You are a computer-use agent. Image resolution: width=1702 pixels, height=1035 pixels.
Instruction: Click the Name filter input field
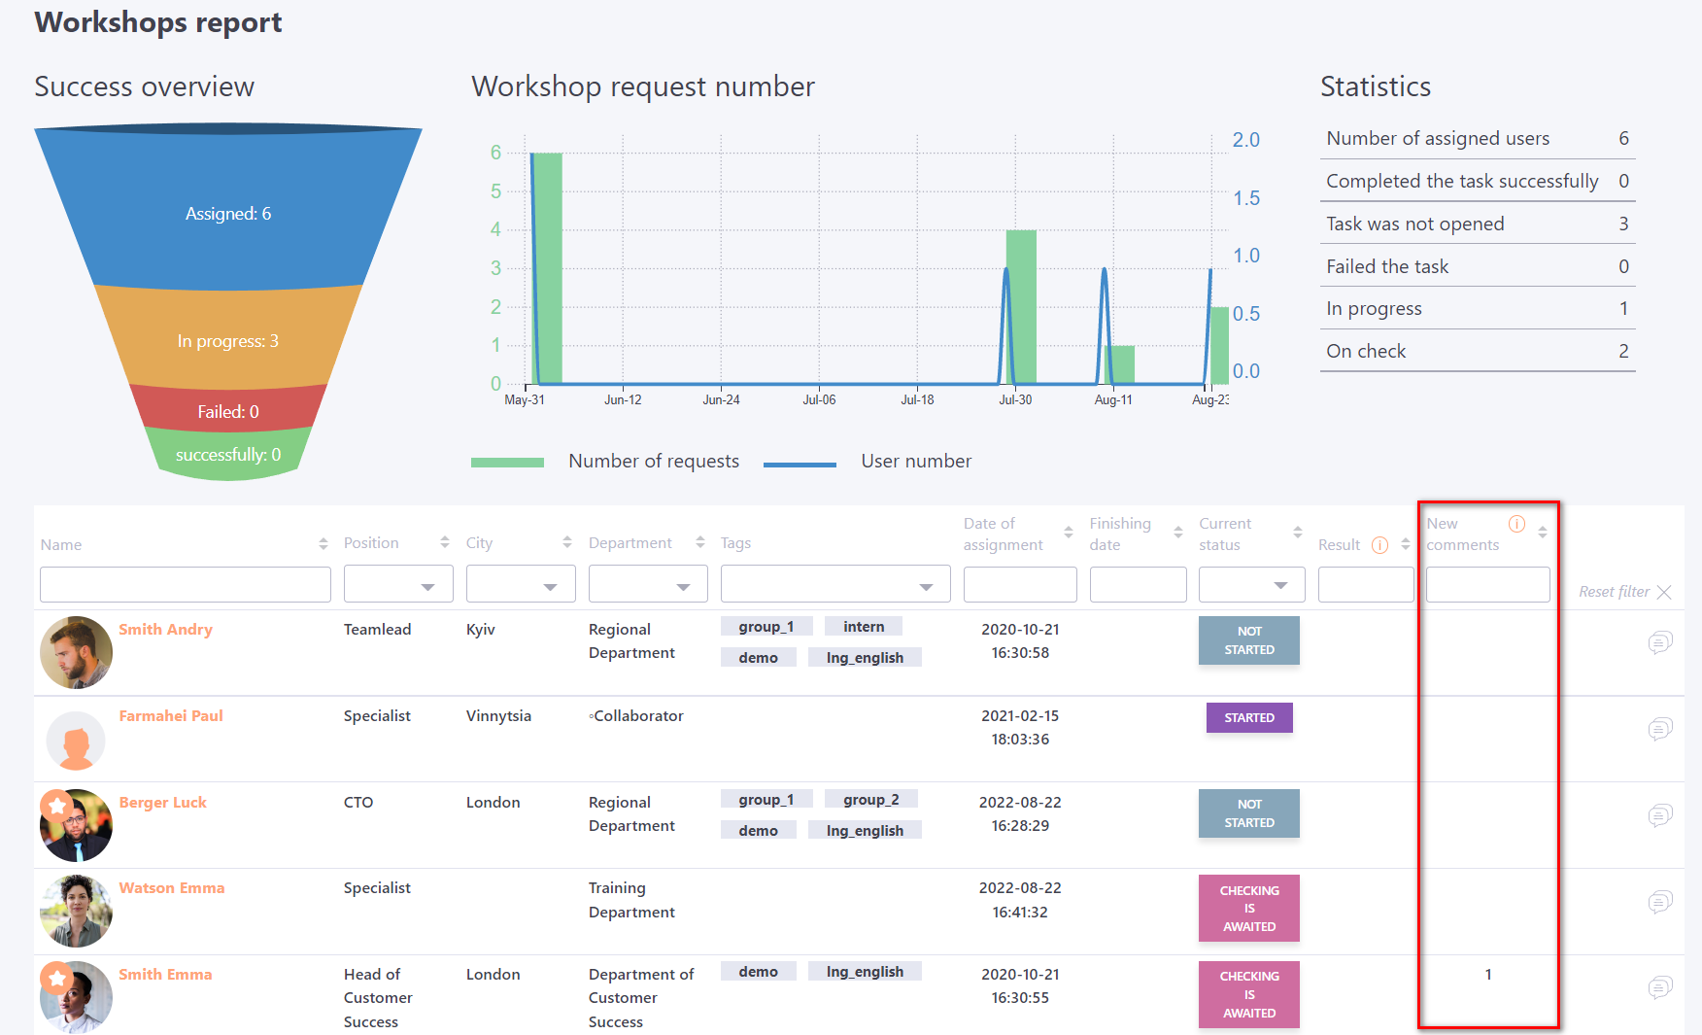(x=185, y=585)
